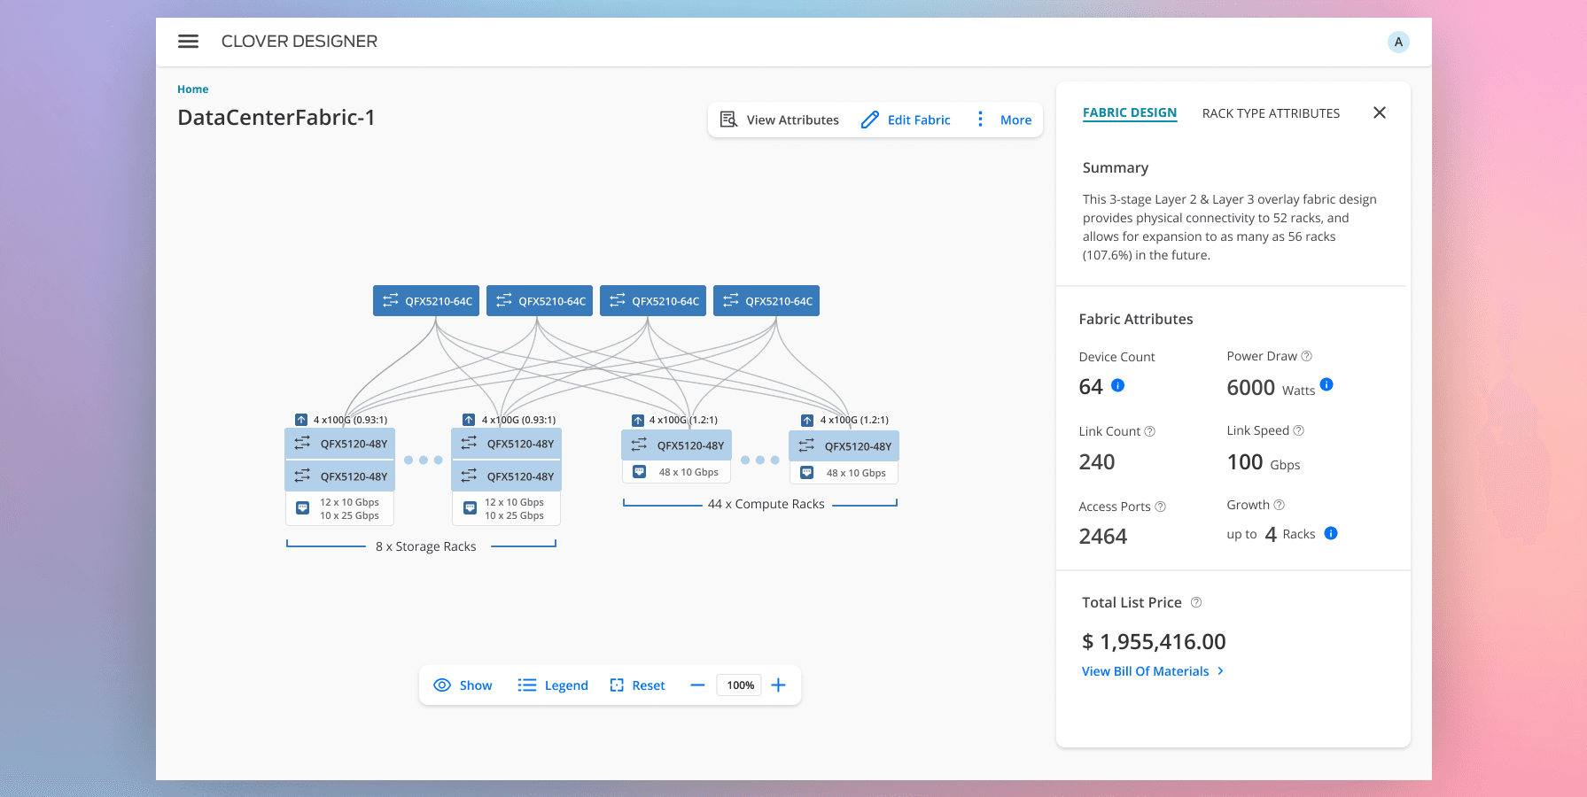Screen dimensions: 1587x797
Task: Open the More options menu
Action: [1005, 120]
